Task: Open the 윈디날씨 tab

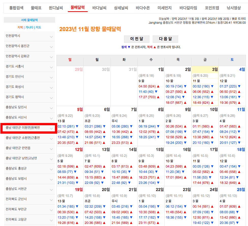Action: pos(56,8)
